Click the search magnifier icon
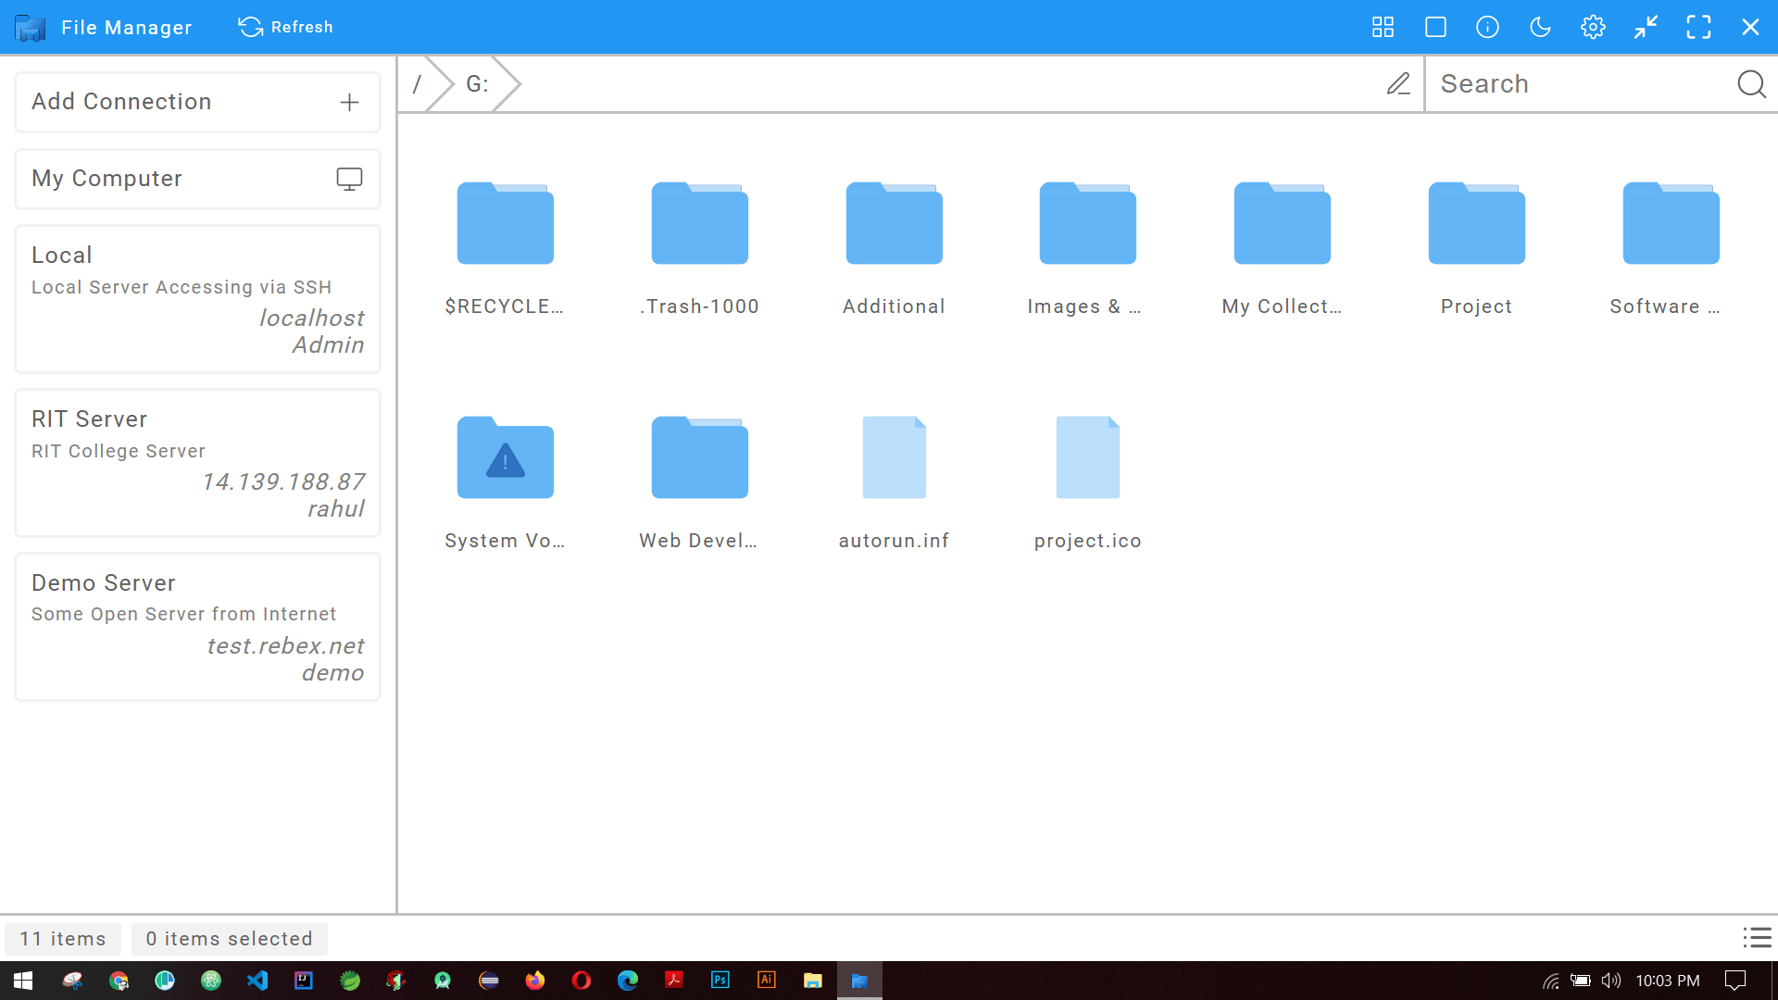 tap(1751, 83)
